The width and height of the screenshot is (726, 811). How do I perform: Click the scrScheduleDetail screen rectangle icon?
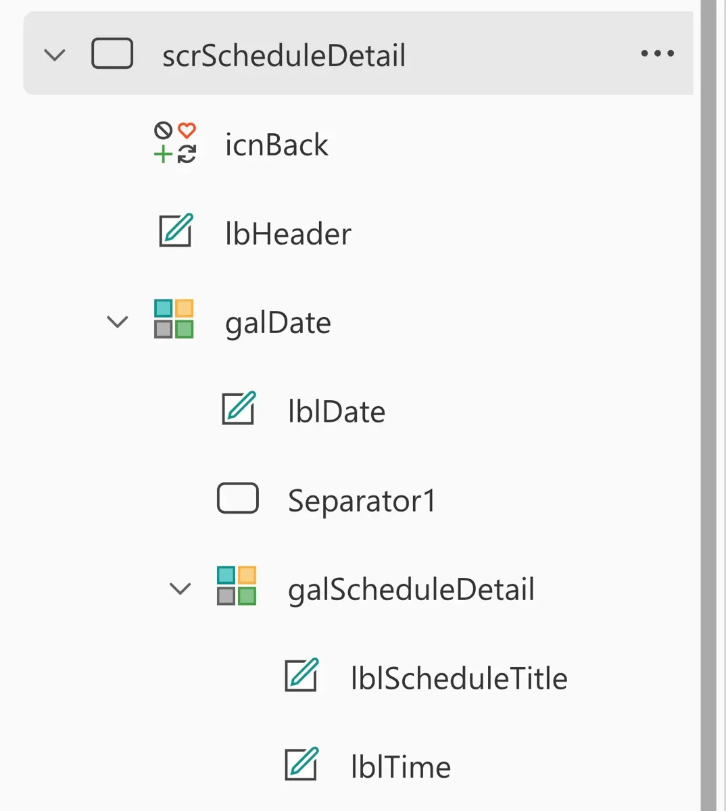pos(112,53)
